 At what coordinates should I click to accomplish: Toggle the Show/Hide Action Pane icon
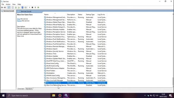[x=26, y=7]
